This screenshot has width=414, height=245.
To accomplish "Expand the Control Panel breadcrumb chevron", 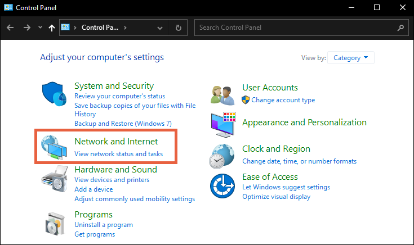I will click(x=125, y=28).
